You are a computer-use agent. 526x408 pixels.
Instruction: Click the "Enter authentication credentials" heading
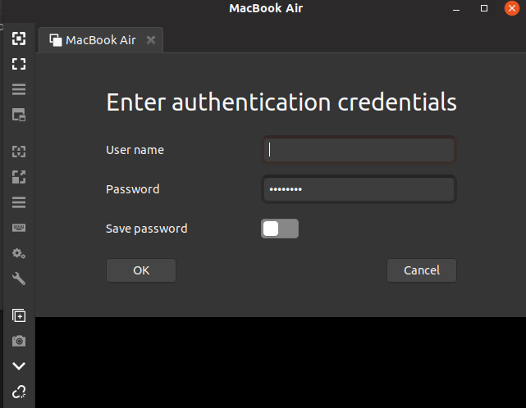[x=281, y=102]
